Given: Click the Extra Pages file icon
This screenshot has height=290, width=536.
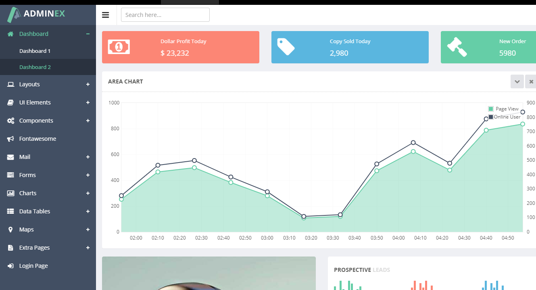Looking at the screenshot, I should [10, 248].
